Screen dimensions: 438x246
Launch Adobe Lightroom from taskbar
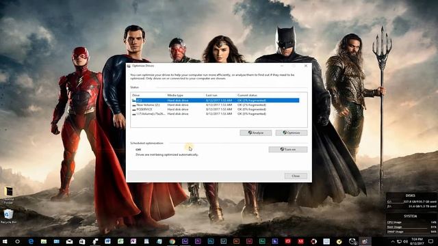[x=224, y=241]
